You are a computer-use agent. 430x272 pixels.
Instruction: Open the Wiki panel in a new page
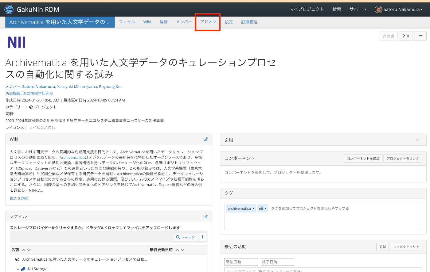pos(205,139)
